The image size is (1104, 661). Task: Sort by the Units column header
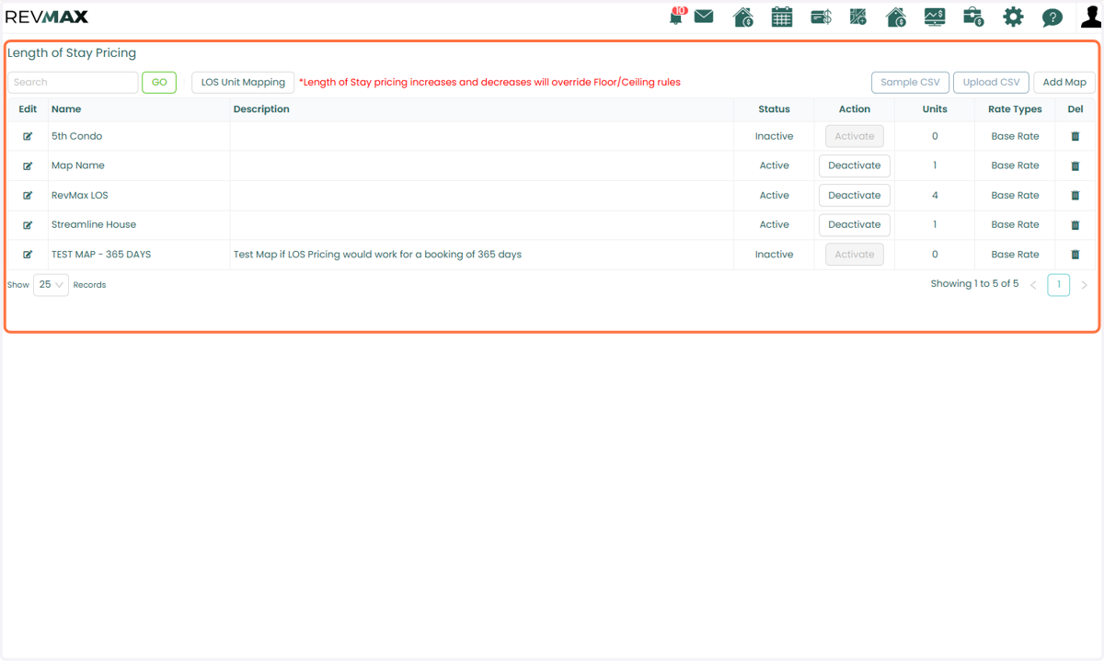[935, 109]
